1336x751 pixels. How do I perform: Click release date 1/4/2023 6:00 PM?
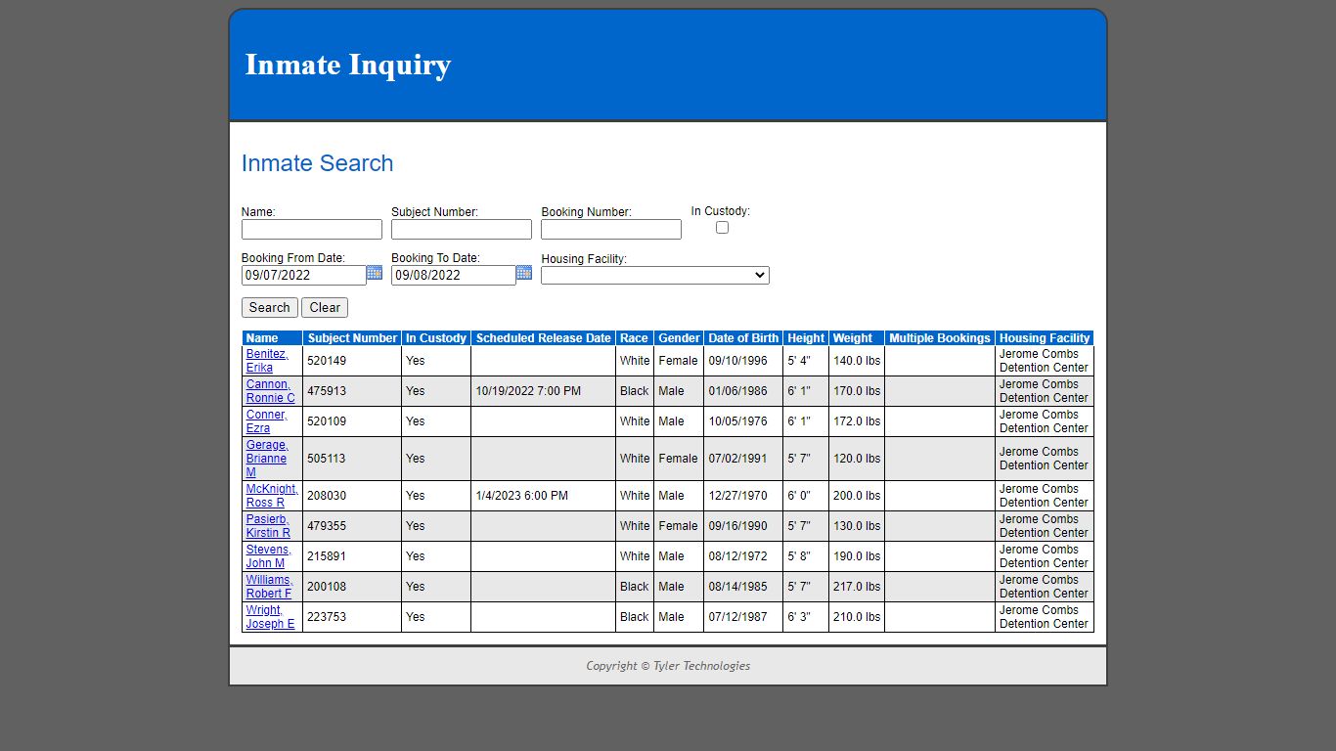point(521,496)
